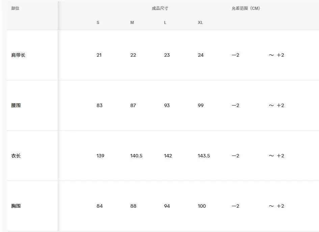Click the 部位 column header

(x=15, y=8)
